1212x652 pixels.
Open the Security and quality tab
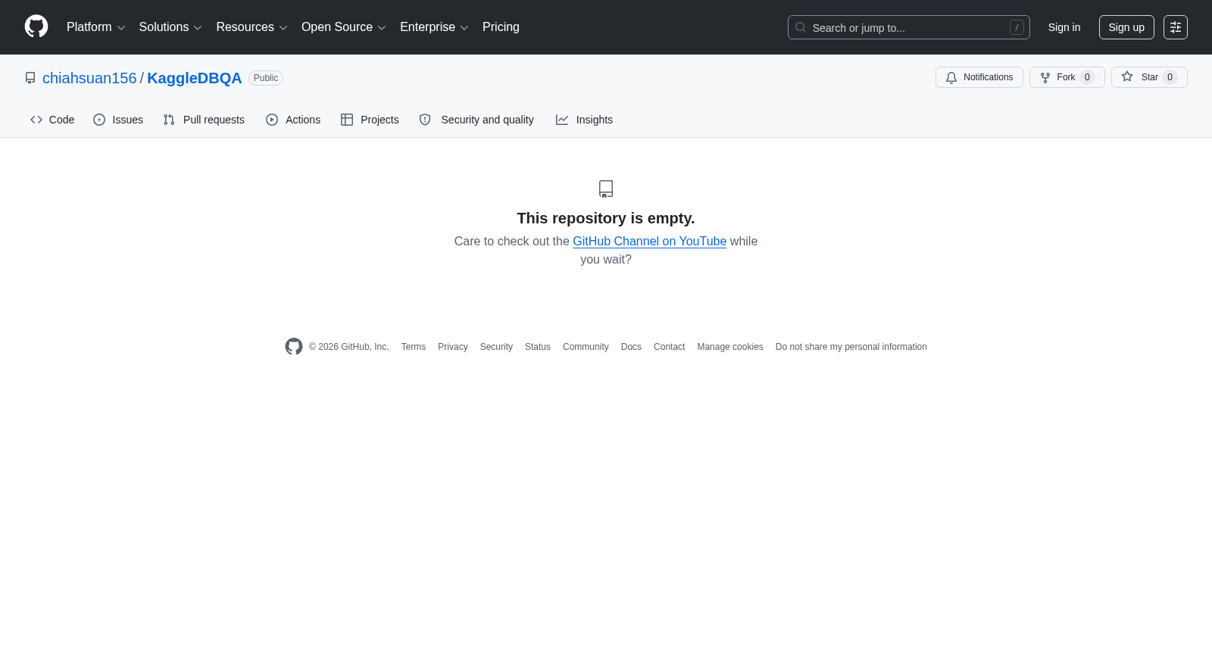click(x=476, y=120)
